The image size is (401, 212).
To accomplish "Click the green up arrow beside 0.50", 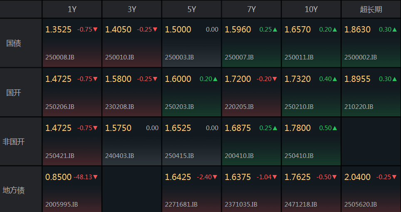I will (335, 128).
